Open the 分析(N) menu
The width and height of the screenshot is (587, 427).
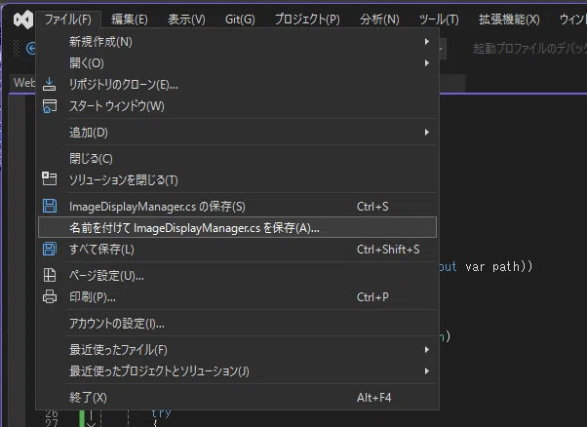[x=379, y=19]
